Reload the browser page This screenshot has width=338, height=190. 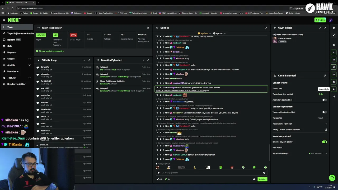coord(13,8)
